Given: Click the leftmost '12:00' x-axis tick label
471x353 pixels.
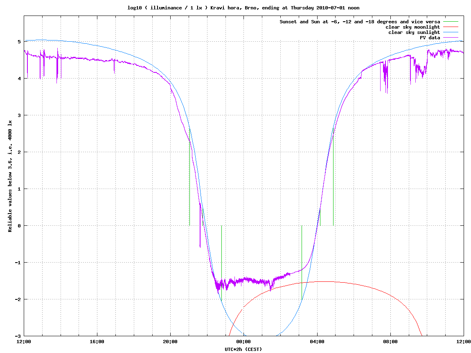Looking at the screenshot, I should 24,342.
